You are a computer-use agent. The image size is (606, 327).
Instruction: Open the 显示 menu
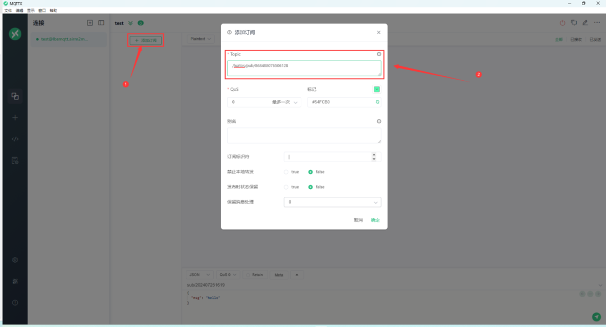click(x=30, y=11)
